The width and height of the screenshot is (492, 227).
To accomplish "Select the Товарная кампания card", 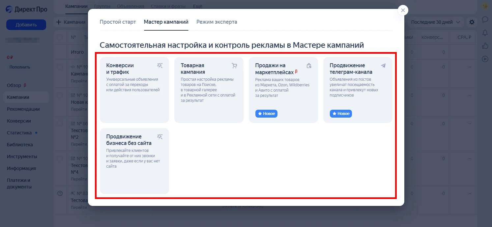I will point(209,90).
